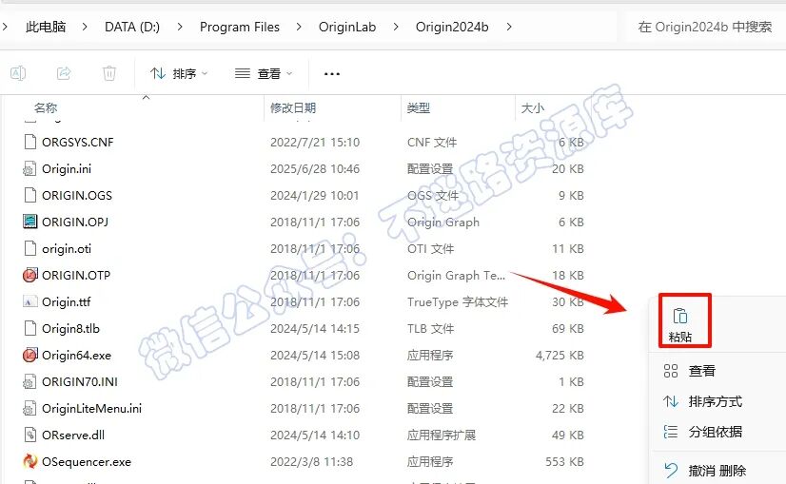Viewport: 786px width, 484px height.
Task: Select the origin.oti file icon
Action: click(x=30, y=248)
